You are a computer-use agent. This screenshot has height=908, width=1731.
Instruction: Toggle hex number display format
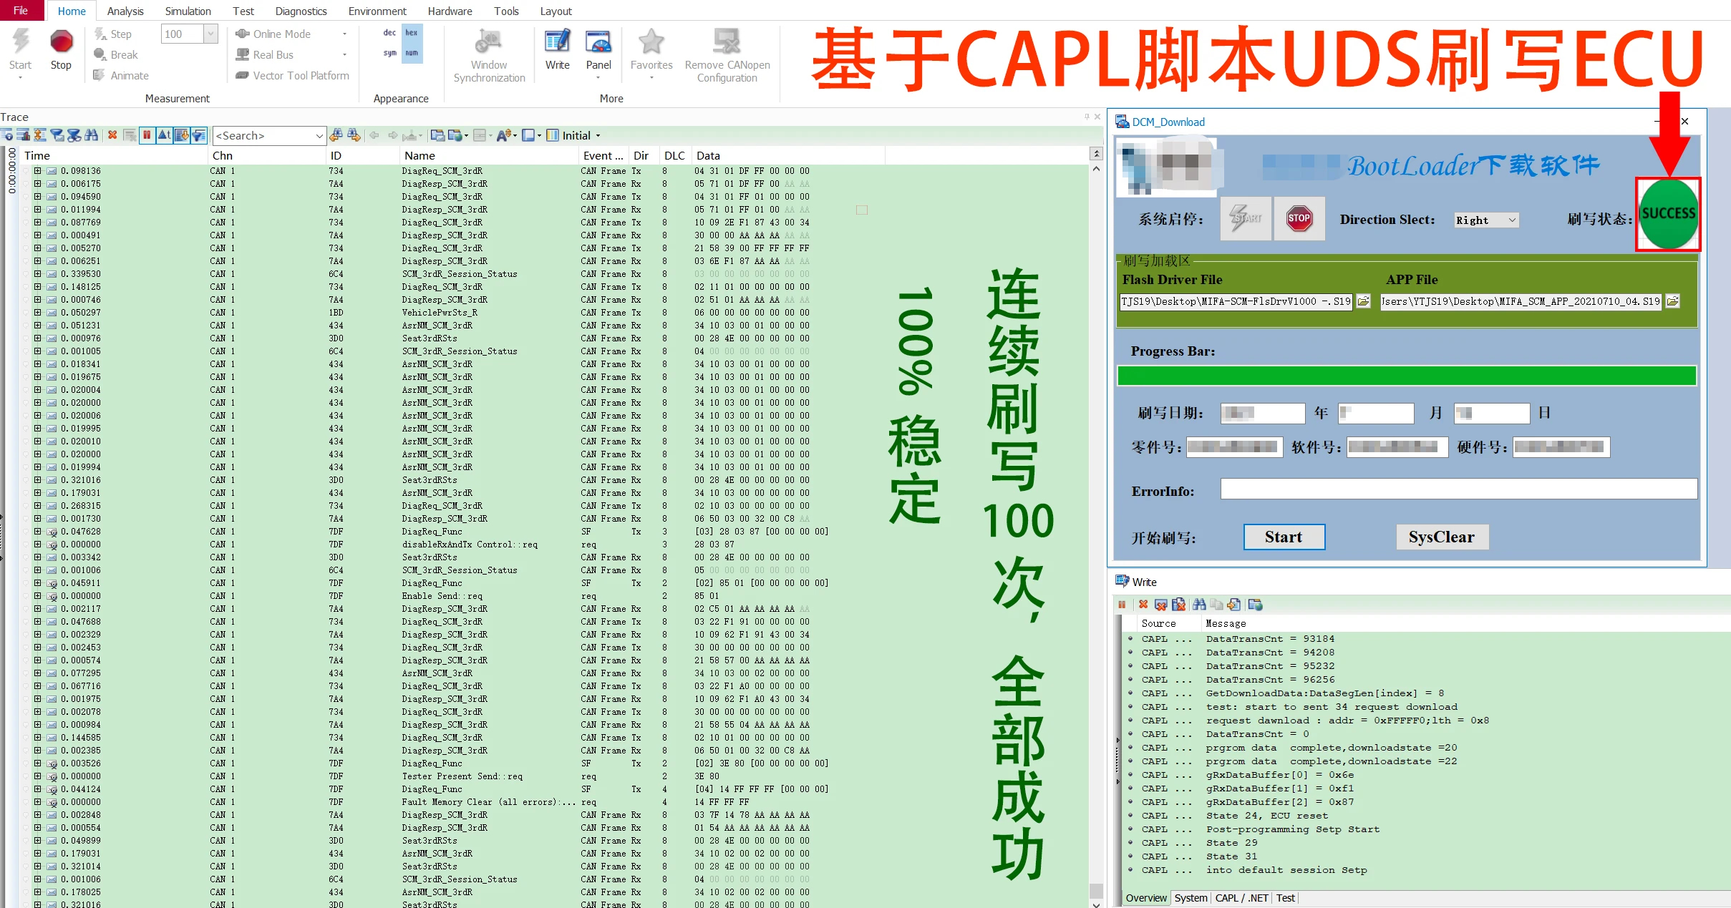(x=412, y=33)
